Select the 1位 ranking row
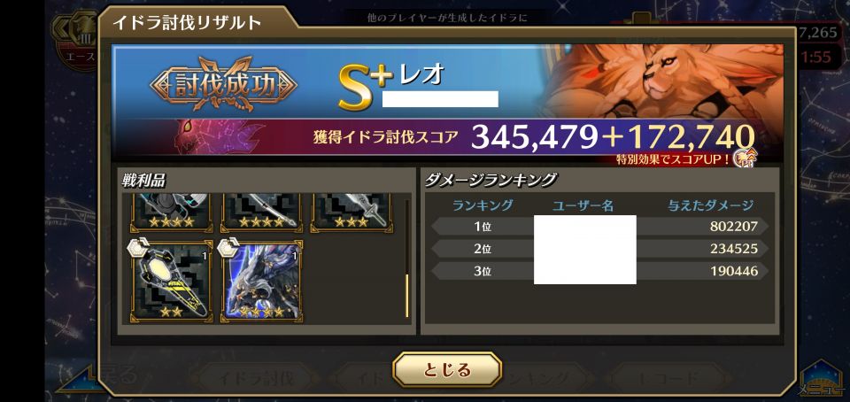This screenshot has height=402, width=850. point(600,227)
